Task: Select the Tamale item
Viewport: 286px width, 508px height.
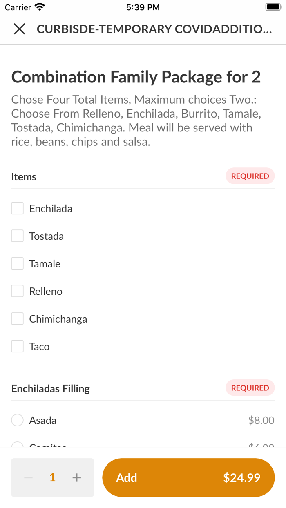Action: click(17, 263)
